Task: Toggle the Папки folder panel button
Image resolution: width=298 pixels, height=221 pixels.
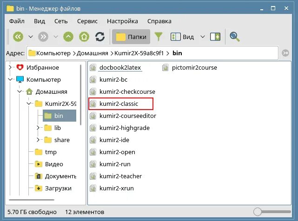Action: [x=131, y=37]
